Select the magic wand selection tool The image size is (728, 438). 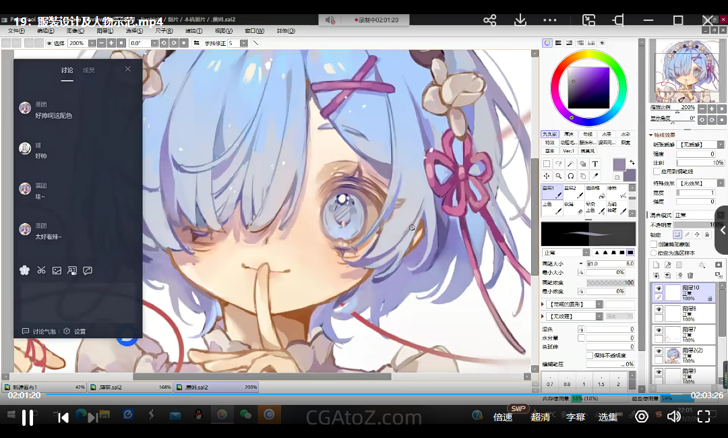tap(570, 164)
